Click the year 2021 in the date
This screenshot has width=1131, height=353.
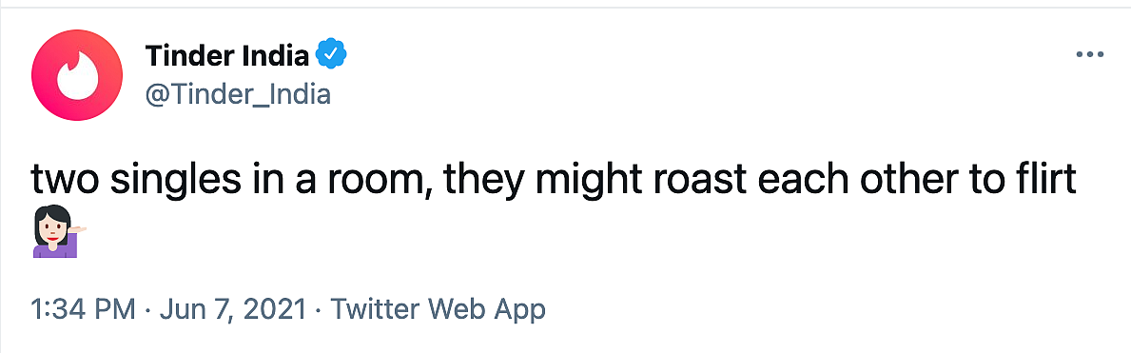(278, 309)
